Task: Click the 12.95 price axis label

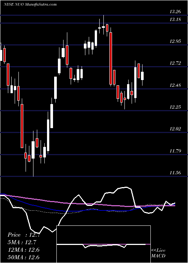Action: click(175, 41)
